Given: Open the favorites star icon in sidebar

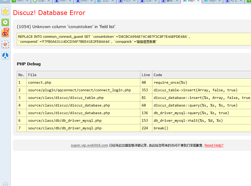Looking at the screenshot, I should pos(5,11).
